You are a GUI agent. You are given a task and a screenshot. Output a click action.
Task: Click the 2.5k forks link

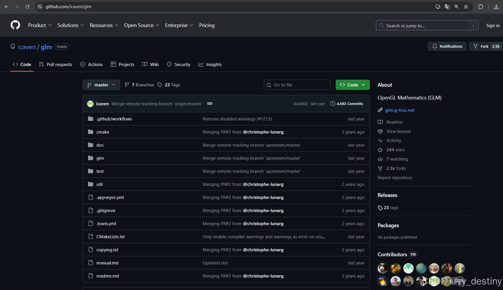tap(396, 168)
